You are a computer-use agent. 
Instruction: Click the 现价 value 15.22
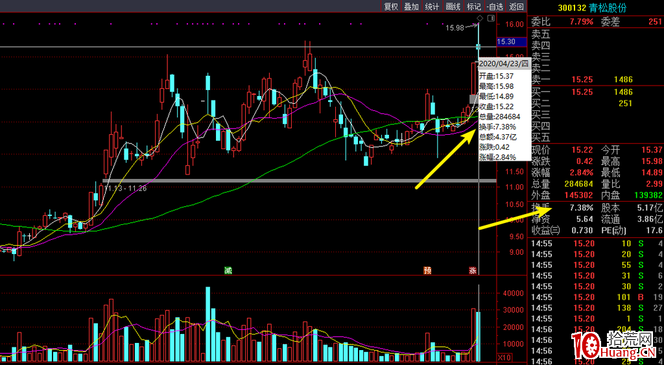point(582,150)
